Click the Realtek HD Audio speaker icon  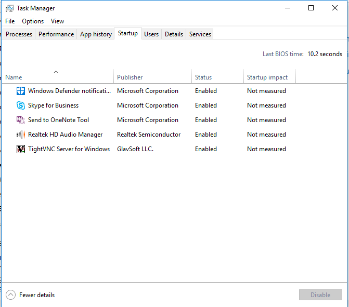pos(21,135)
